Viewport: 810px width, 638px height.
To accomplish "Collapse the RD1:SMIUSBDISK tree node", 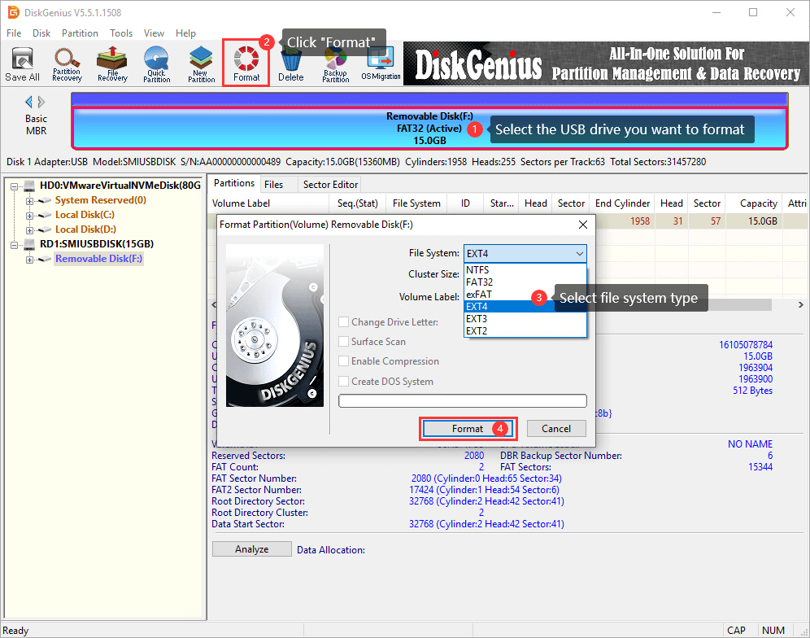I will (15, 245).
